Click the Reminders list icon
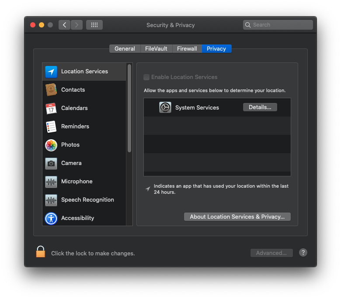Viewport: 341px width, 299px height. point(51,127)
